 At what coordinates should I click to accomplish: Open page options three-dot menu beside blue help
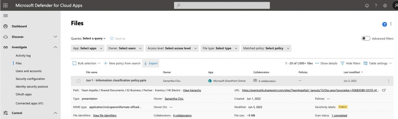pyautogui.click(x=391, y=24)
